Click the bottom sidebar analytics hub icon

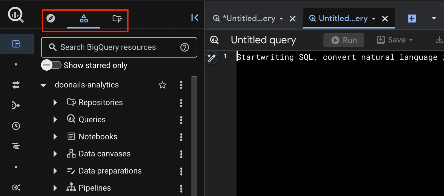pyautogui.click(x=16, y=187)
